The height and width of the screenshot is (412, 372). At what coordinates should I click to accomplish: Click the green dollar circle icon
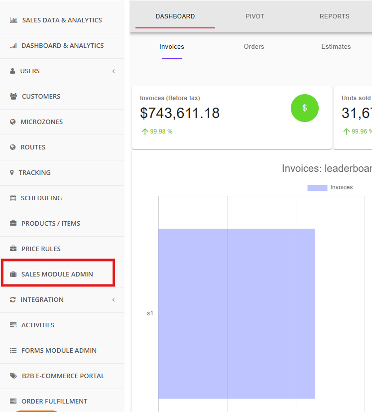305,108
